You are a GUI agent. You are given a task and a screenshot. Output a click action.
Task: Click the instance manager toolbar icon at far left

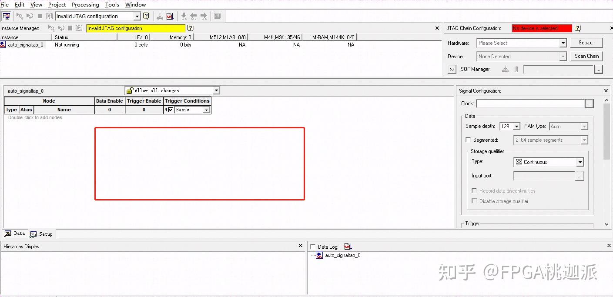(x=7, y=17)
